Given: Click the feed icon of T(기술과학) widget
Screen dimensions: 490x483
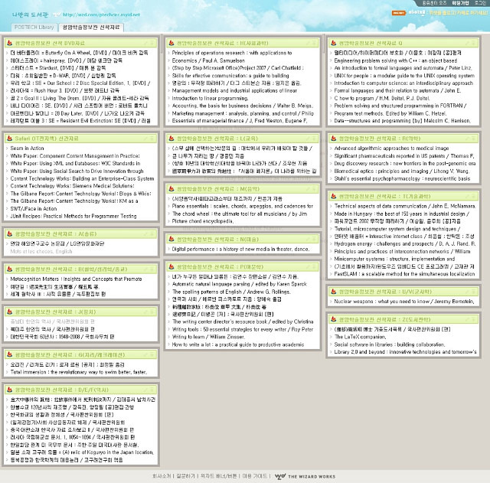Looking at the screenshot, I should [x=334, y=196].
